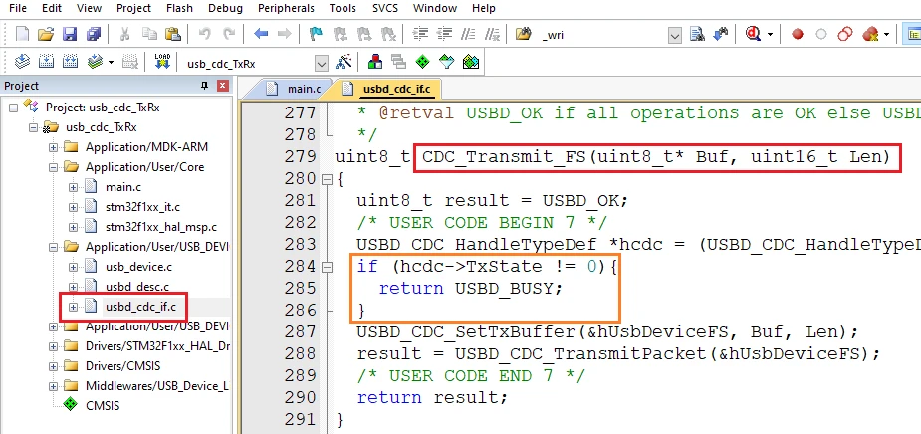Image resolution: width=921 pixels, height=434 pixels.
Task: Expand the Drivers/STM32F1xx_HAL_Dr folder
Action: 53,346
